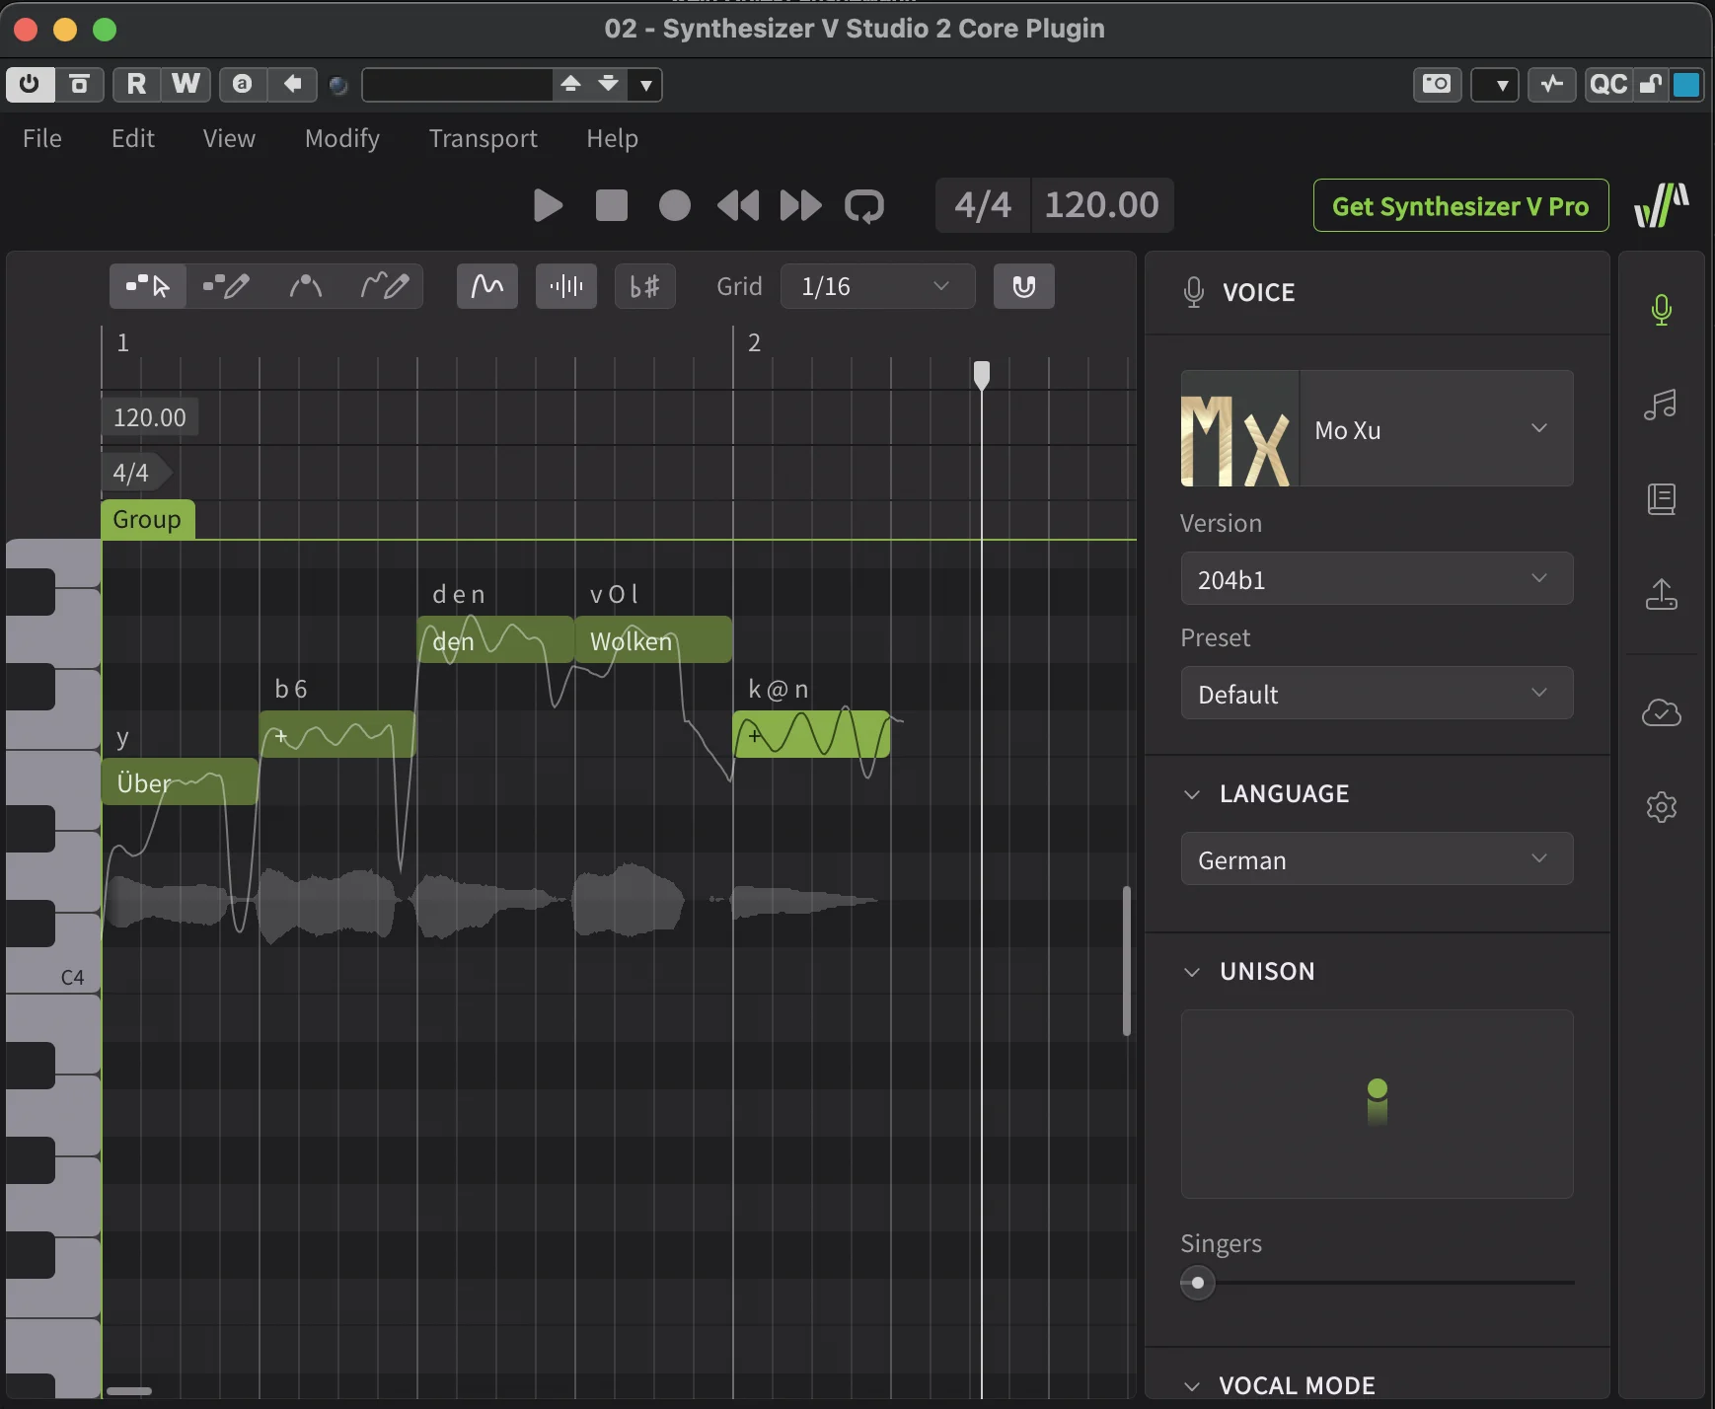Screen dimensions: 1715x1409
Task: Select the pointer note tool
Action: point(148,286)
